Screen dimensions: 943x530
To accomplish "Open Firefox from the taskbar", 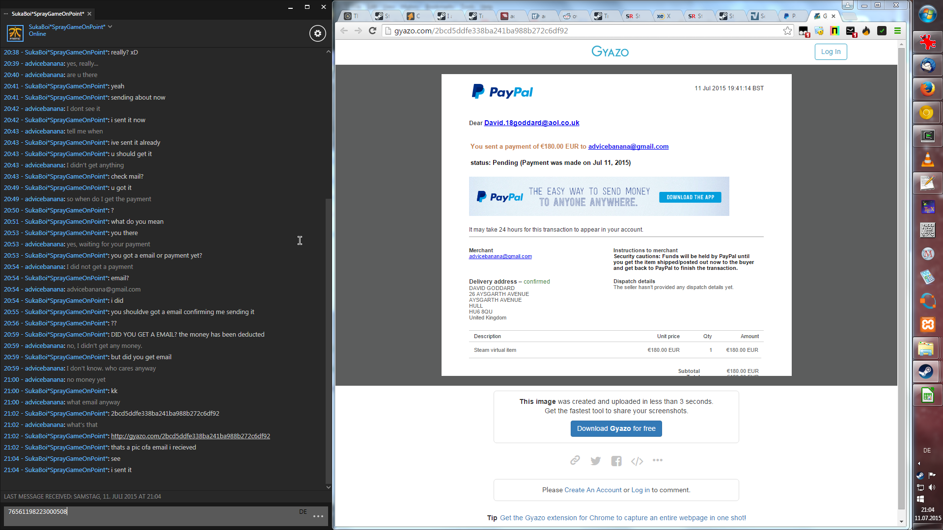I will coord(927,89).
